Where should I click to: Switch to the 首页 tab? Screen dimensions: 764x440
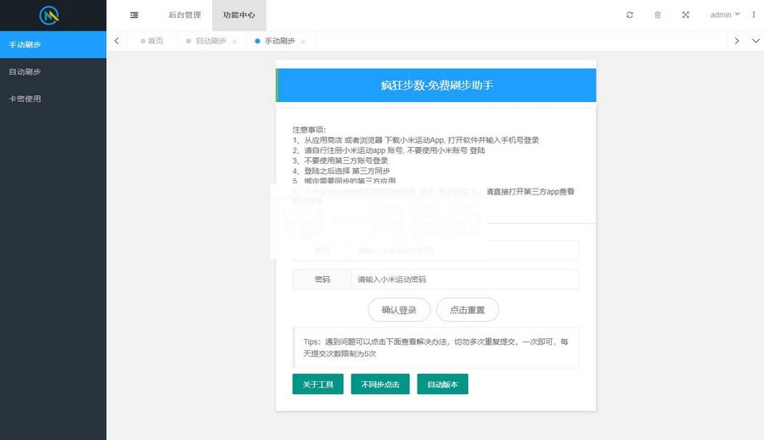tap(154, 41)
